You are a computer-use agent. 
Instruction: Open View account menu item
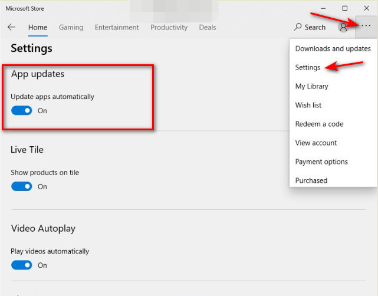pos(316,143)
